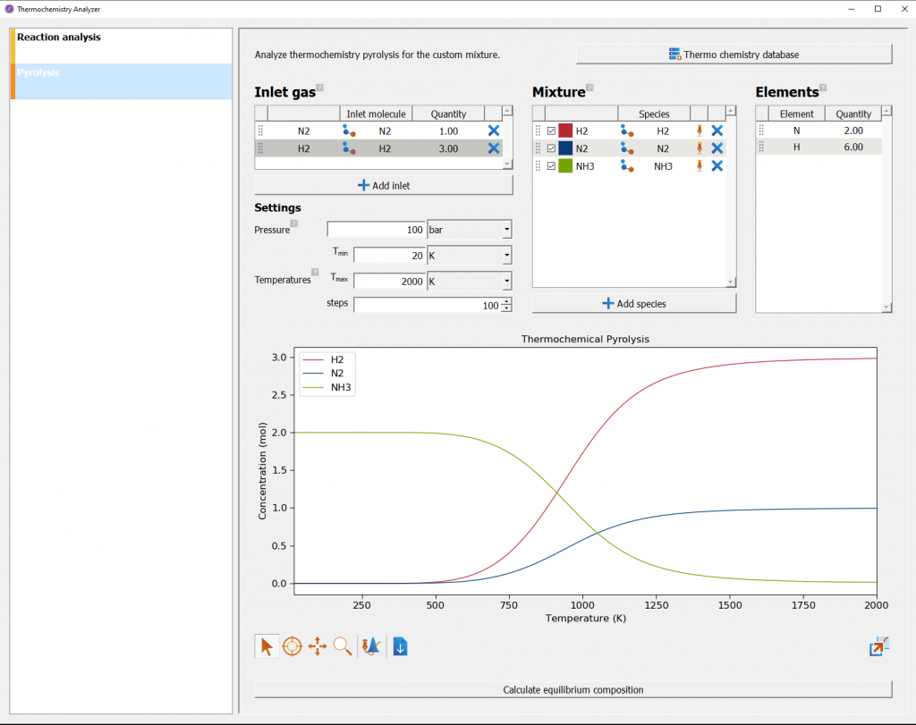The image size is (916, 725).
Task: Click Calculate equilibrium composition button
Action: [x=573, y=689]
